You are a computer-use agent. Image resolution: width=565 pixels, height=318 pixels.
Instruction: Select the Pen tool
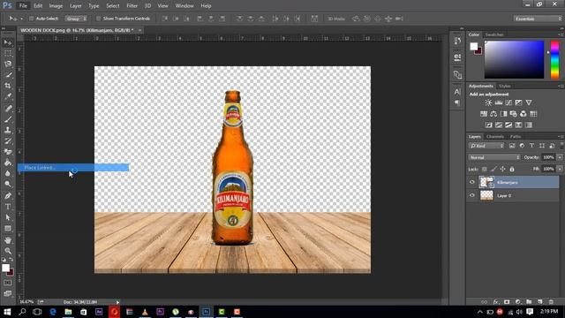point(8,196)
